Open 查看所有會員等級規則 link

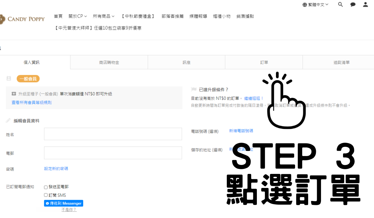32,102
